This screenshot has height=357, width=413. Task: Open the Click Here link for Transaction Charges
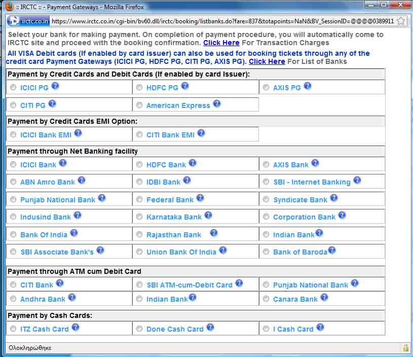click(221, 43)
